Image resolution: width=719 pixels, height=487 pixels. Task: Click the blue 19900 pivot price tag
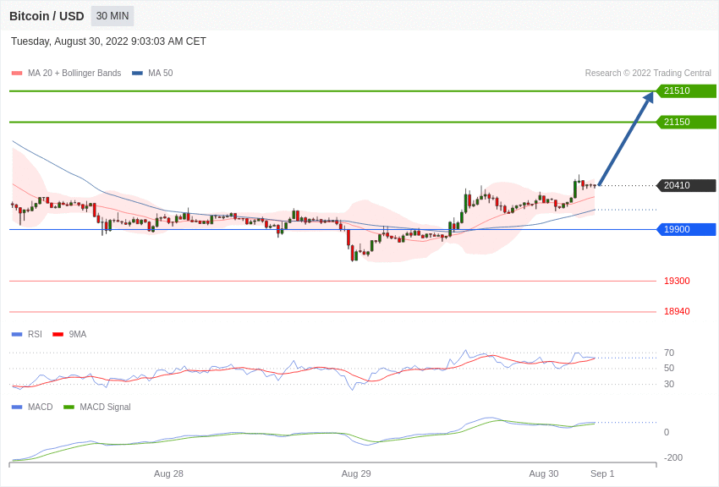686,229
